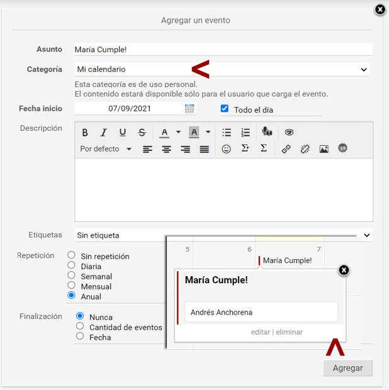
Task: Click 'eliminar' link in event popup
Action: pos(289,332)
